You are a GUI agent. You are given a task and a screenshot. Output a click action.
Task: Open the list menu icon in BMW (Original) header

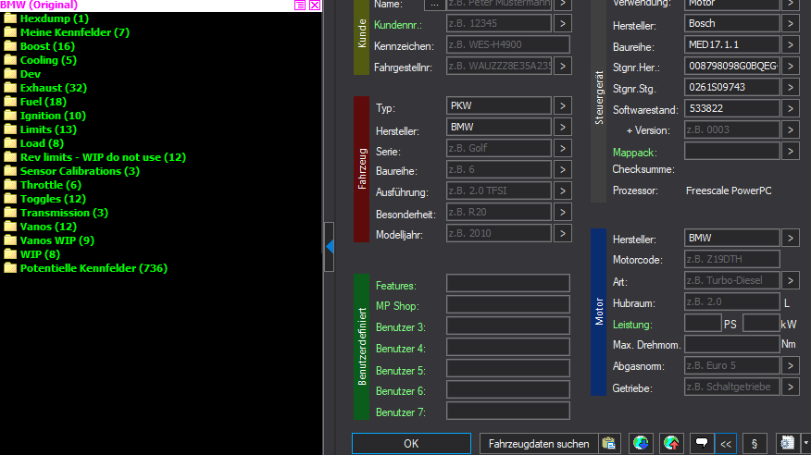point(300,6)
